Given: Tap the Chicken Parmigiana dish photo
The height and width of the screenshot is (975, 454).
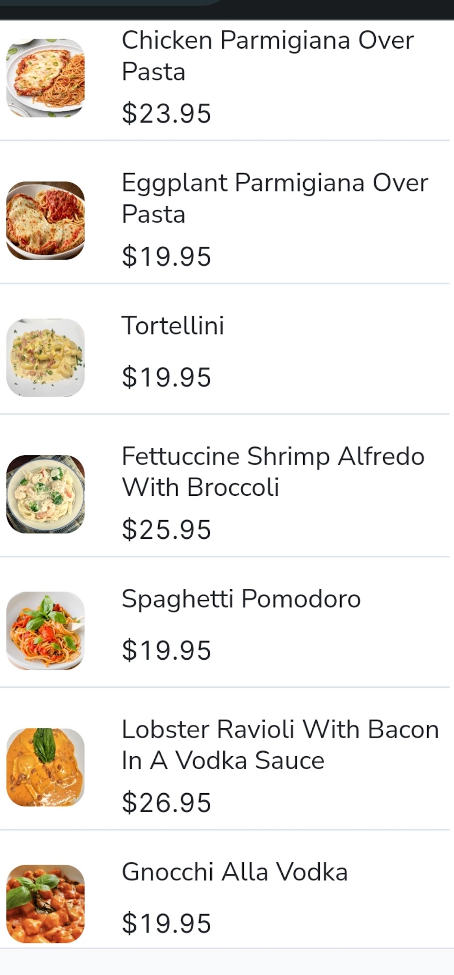Looking at the screenshot, I should coord(45,78).
